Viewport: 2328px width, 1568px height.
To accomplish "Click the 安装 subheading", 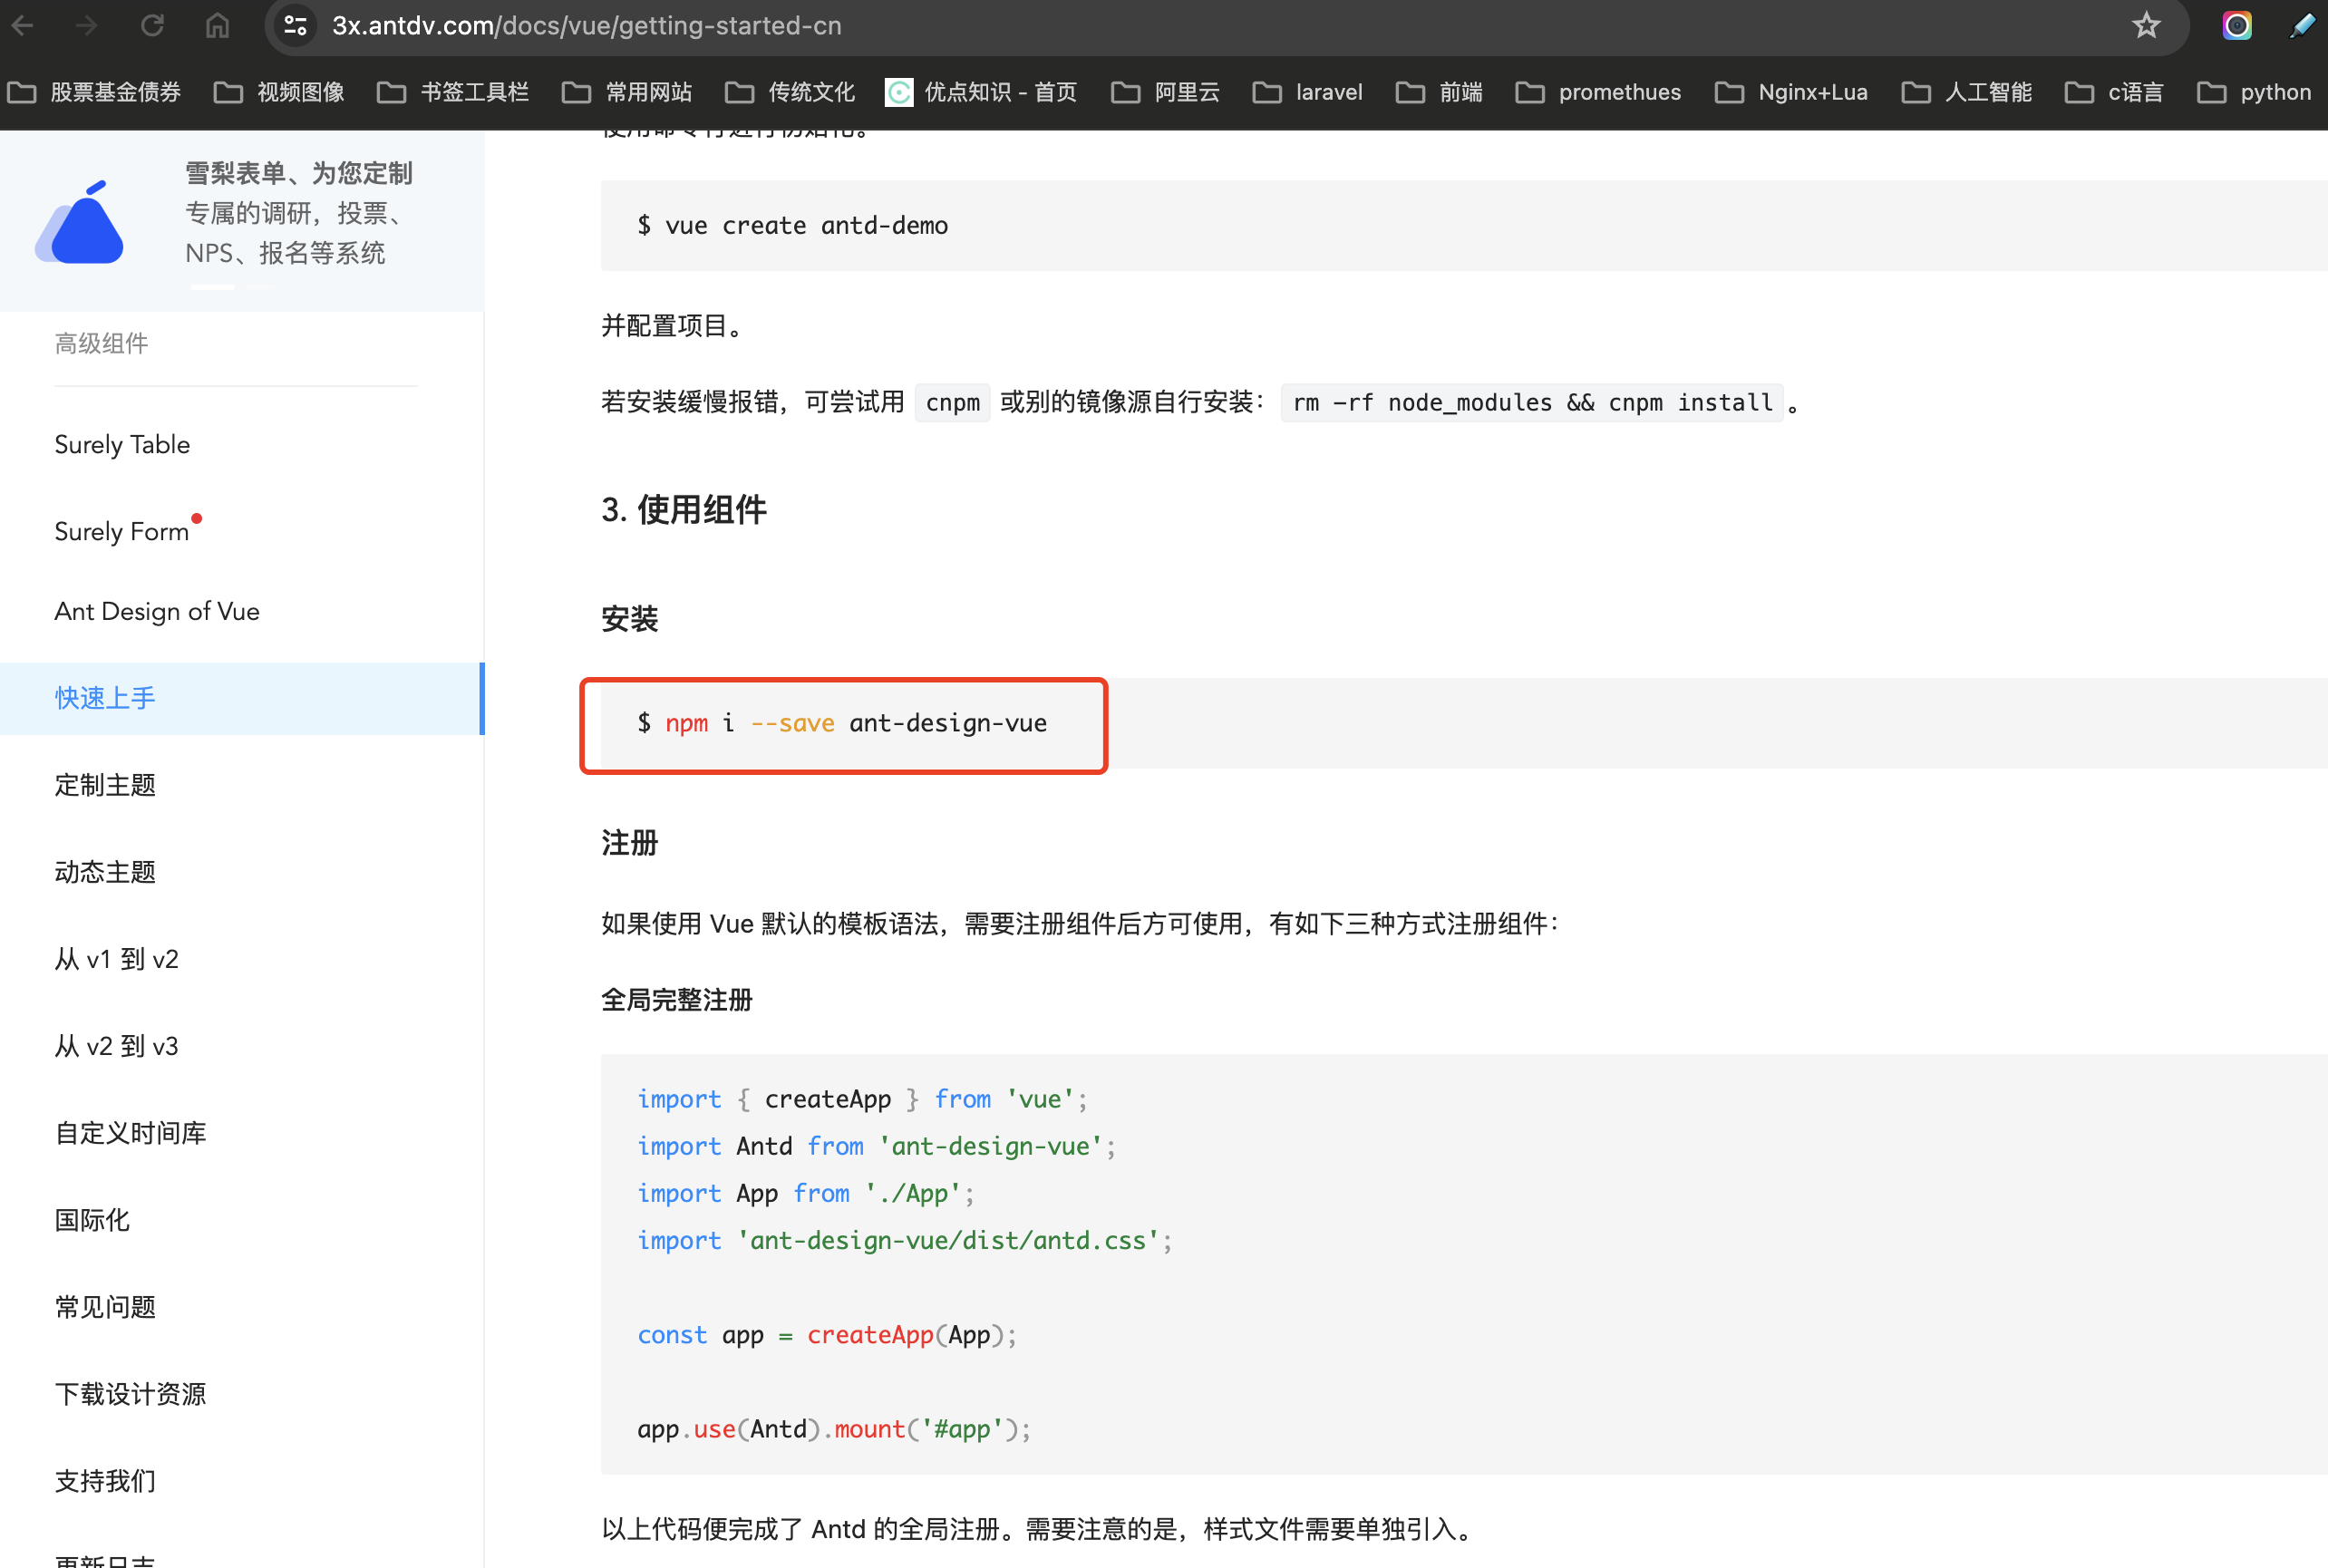I will [630, 619].
